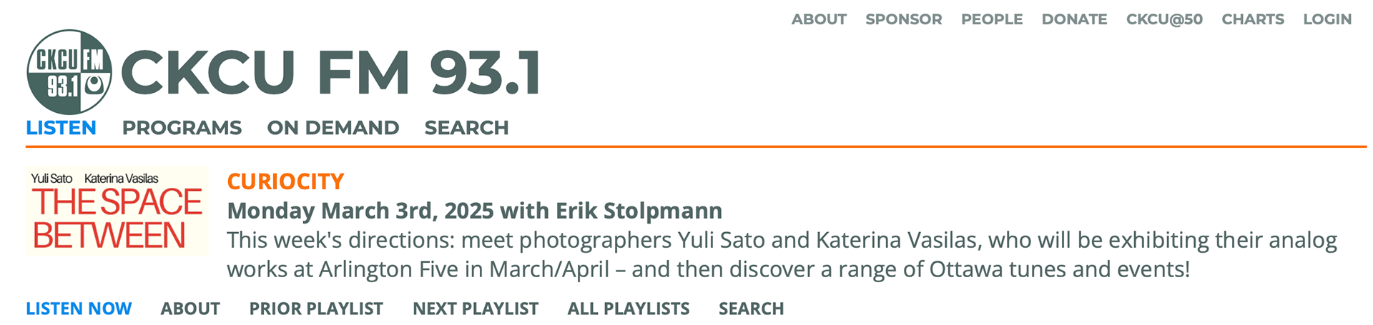Select LISTEN in the main menu
The height and width of the screenshot is (325, 1373).
[x=61, y=128]
